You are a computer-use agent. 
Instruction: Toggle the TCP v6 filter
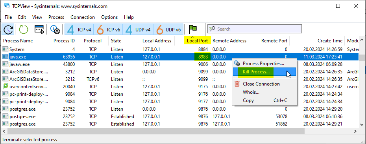pos(108,29)
